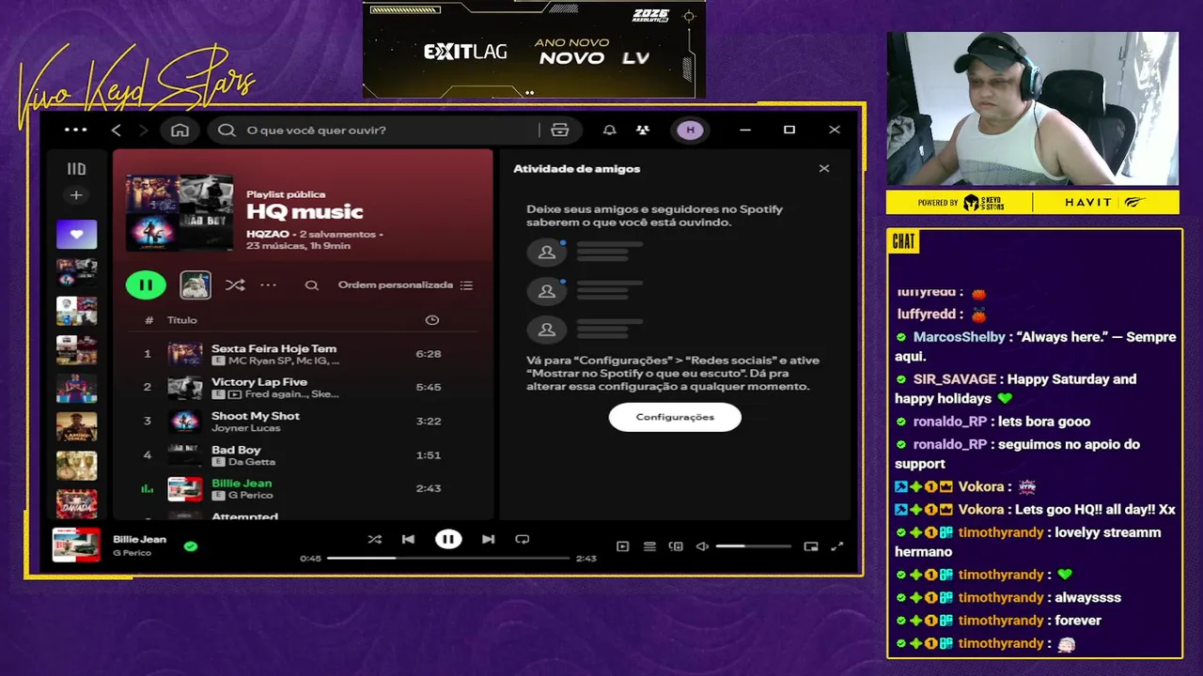
Task: Open Connect to a device icon
Action: (x=676, y=546)
